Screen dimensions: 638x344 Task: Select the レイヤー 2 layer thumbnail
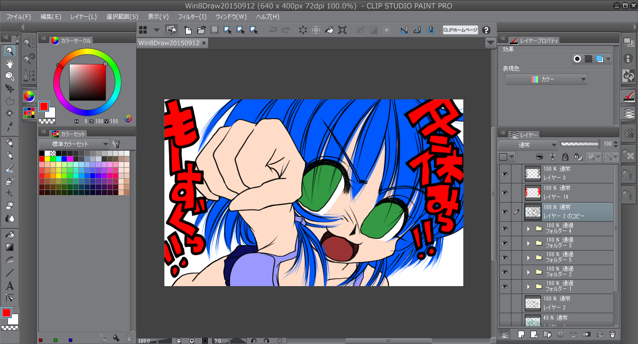pyautogui.click(x=533, y=303)
